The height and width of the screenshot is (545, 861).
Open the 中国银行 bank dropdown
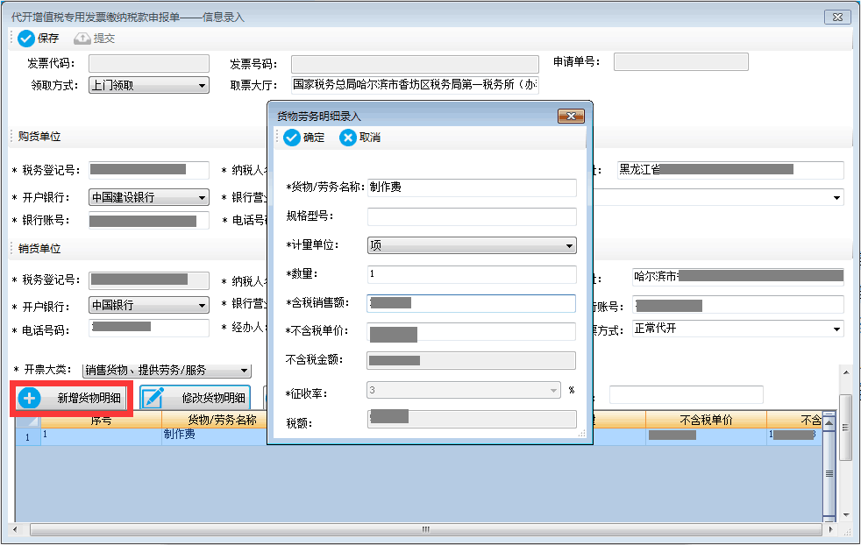pyautogui.click(x=202, y=305)
